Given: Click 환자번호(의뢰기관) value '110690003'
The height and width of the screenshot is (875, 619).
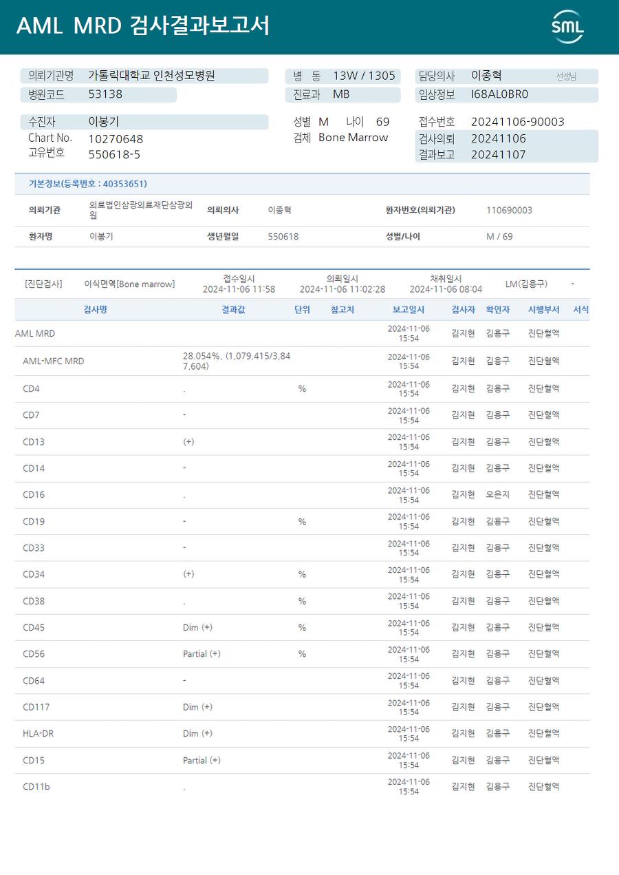Looking at the screenshot, I should click(509, 211).
